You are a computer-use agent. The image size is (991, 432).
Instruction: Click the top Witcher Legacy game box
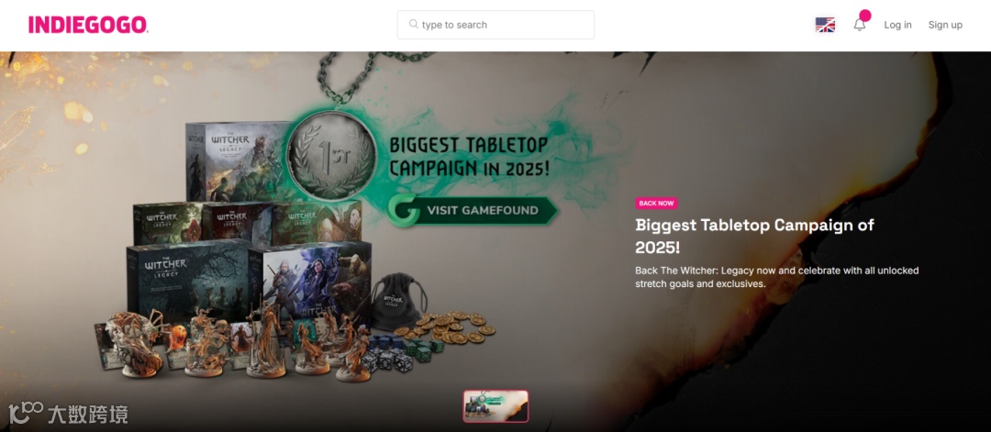click(237, 161)
